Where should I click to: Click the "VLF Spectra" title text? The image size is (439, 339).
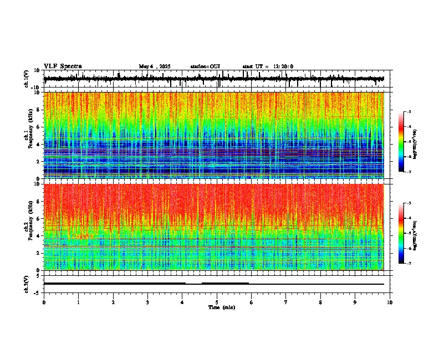pos(63,66)
